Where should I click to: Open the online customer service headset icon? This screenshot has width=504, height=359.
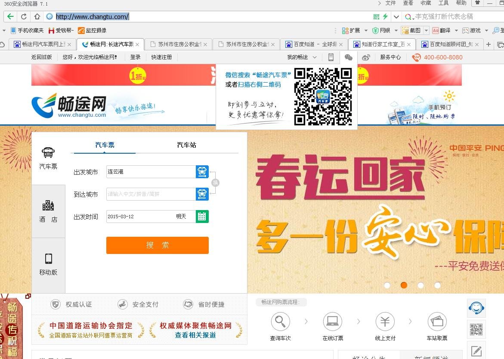pos(476,308)
